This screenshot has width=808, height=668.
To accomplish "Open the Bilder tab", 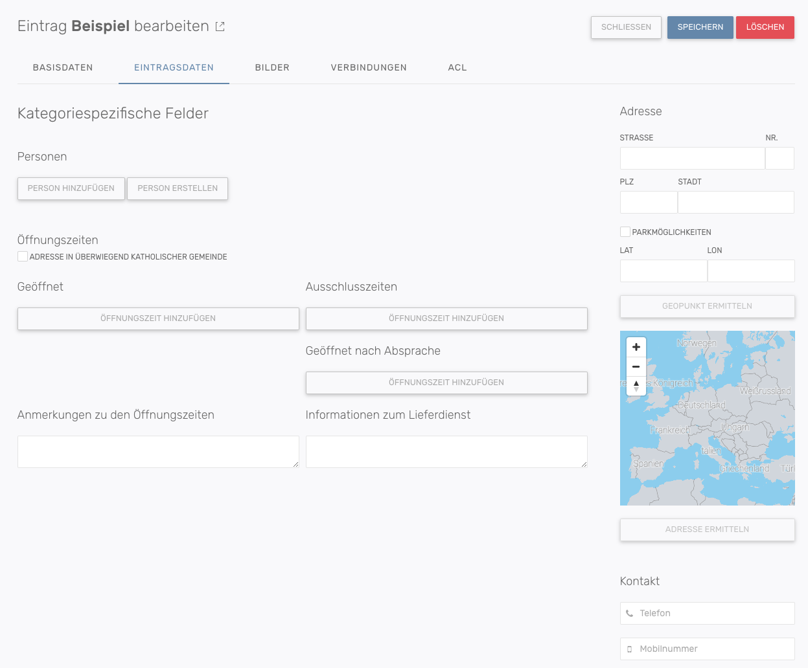I will (272, 67).
